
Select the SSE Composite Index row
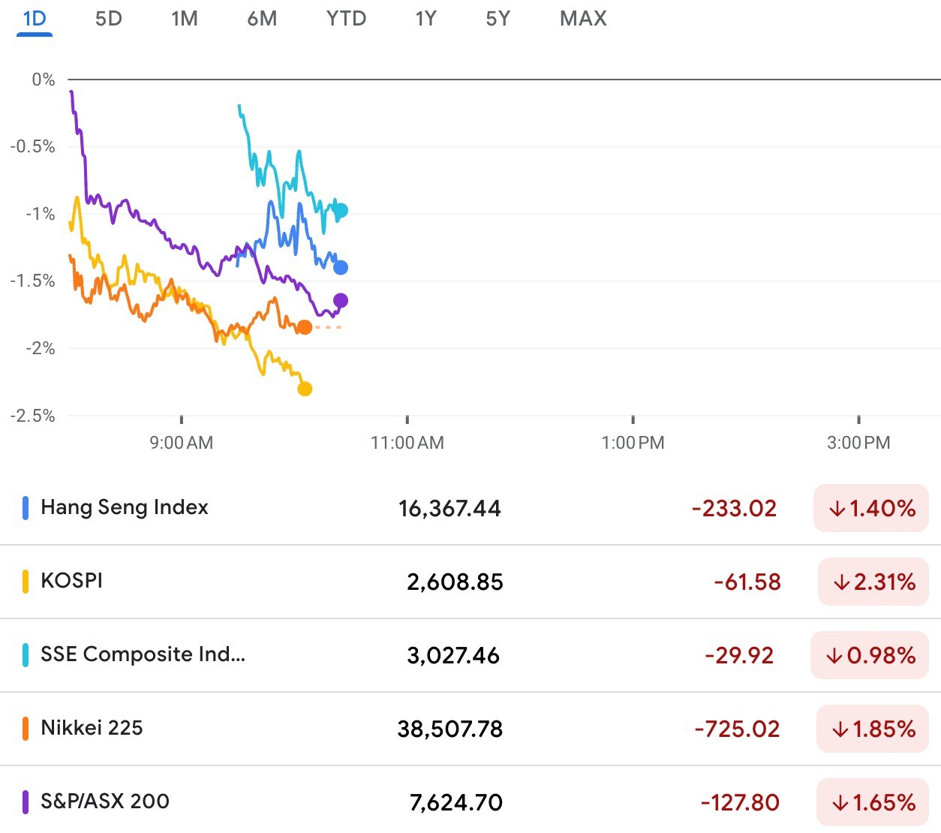pos(143,654)
